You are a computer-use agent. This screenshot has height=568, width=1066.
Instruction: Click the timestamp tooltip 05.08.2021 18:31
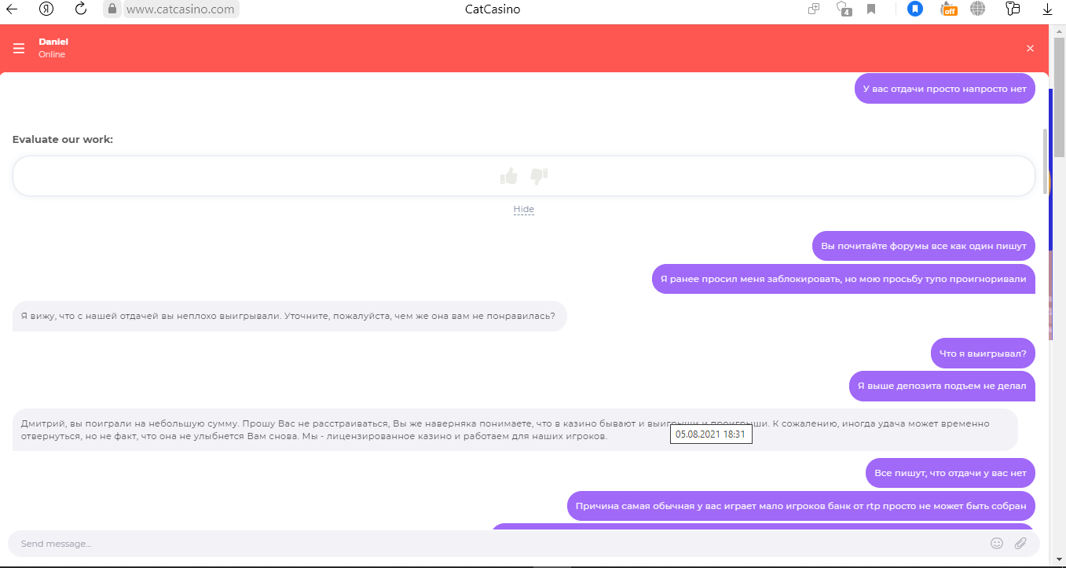(711, 434)
